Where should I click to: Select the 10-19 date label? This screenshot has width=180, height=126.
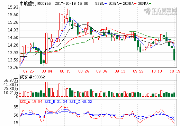coord(175,71)
